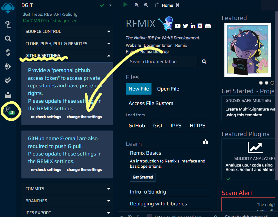Click re-check settings under name & email notice

[46, 170]
